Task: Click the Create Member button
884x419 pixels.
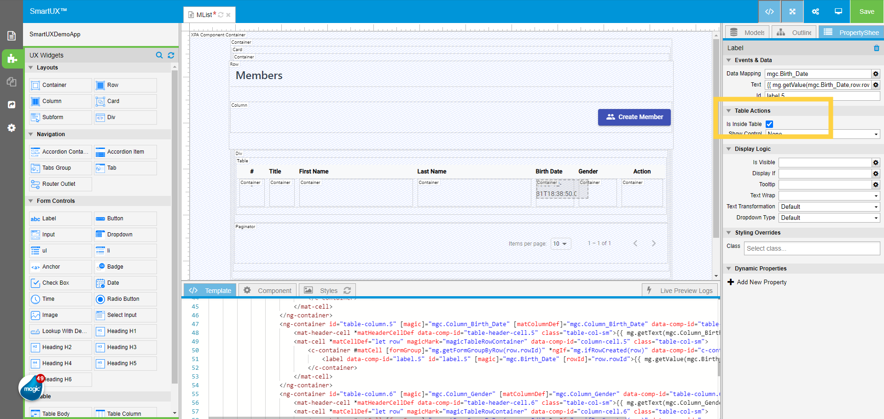Action: point(634,117)
